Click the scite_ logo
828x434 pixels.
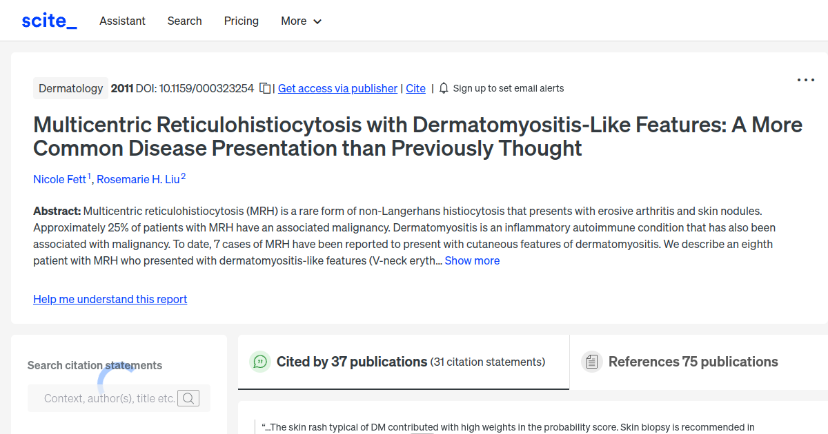pos(48,20)
